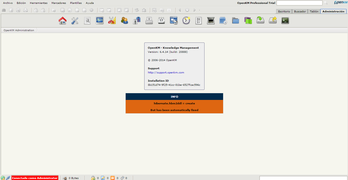Open the black terminal console icon
The height and width of the screenshot is (180, 348).
(x=285, y=21)
